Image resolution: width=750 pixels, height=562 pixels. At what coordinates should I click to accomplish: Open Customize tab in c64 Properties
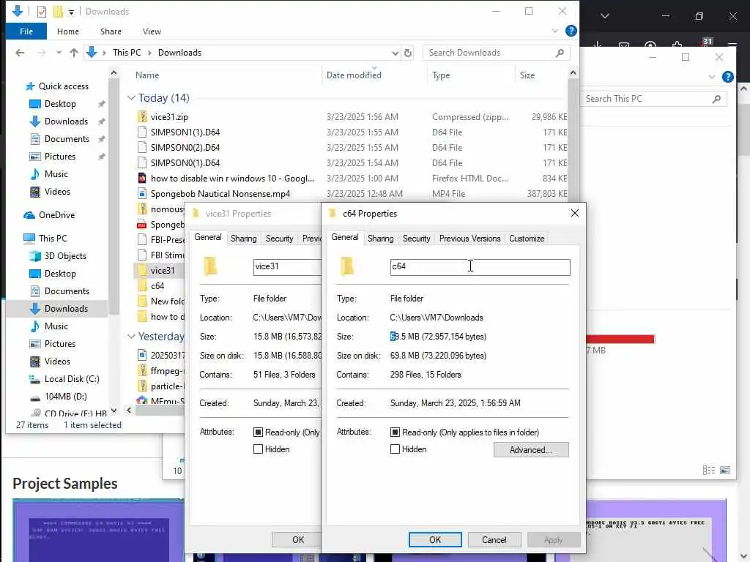(527, 239)
